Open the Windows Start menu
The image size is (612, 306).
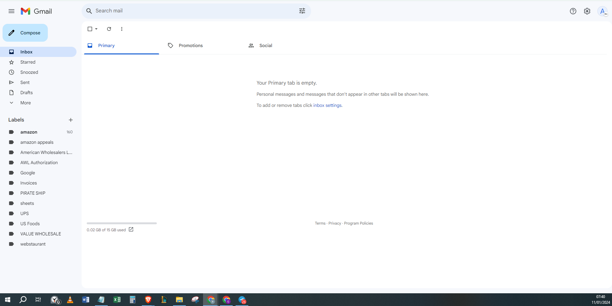(8, 300)
